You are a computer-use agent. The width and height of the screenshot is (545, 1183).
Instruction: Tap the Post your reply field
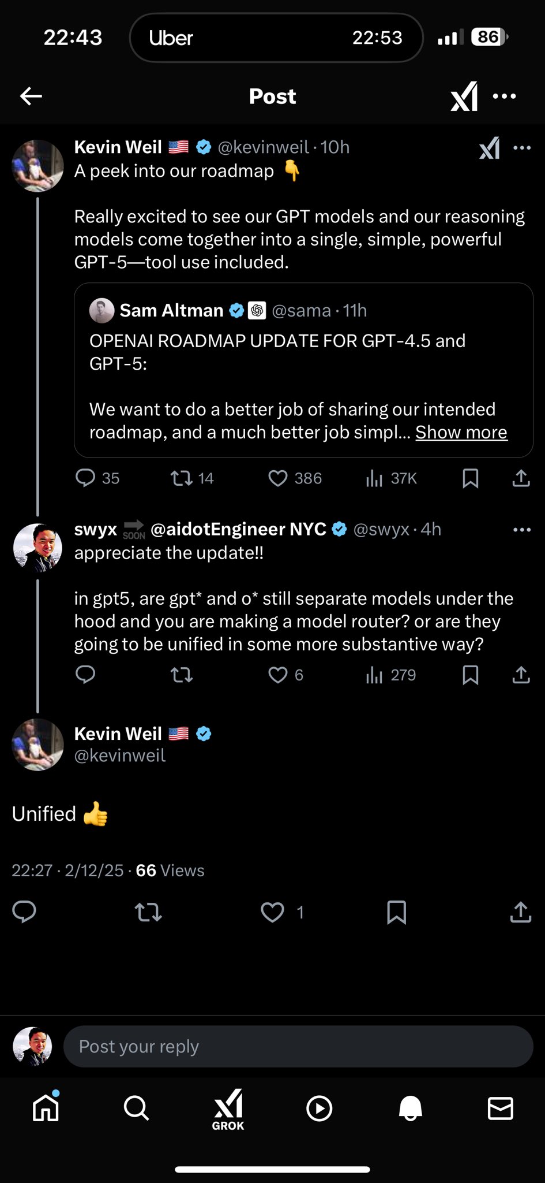click(x=298, y=1046)
